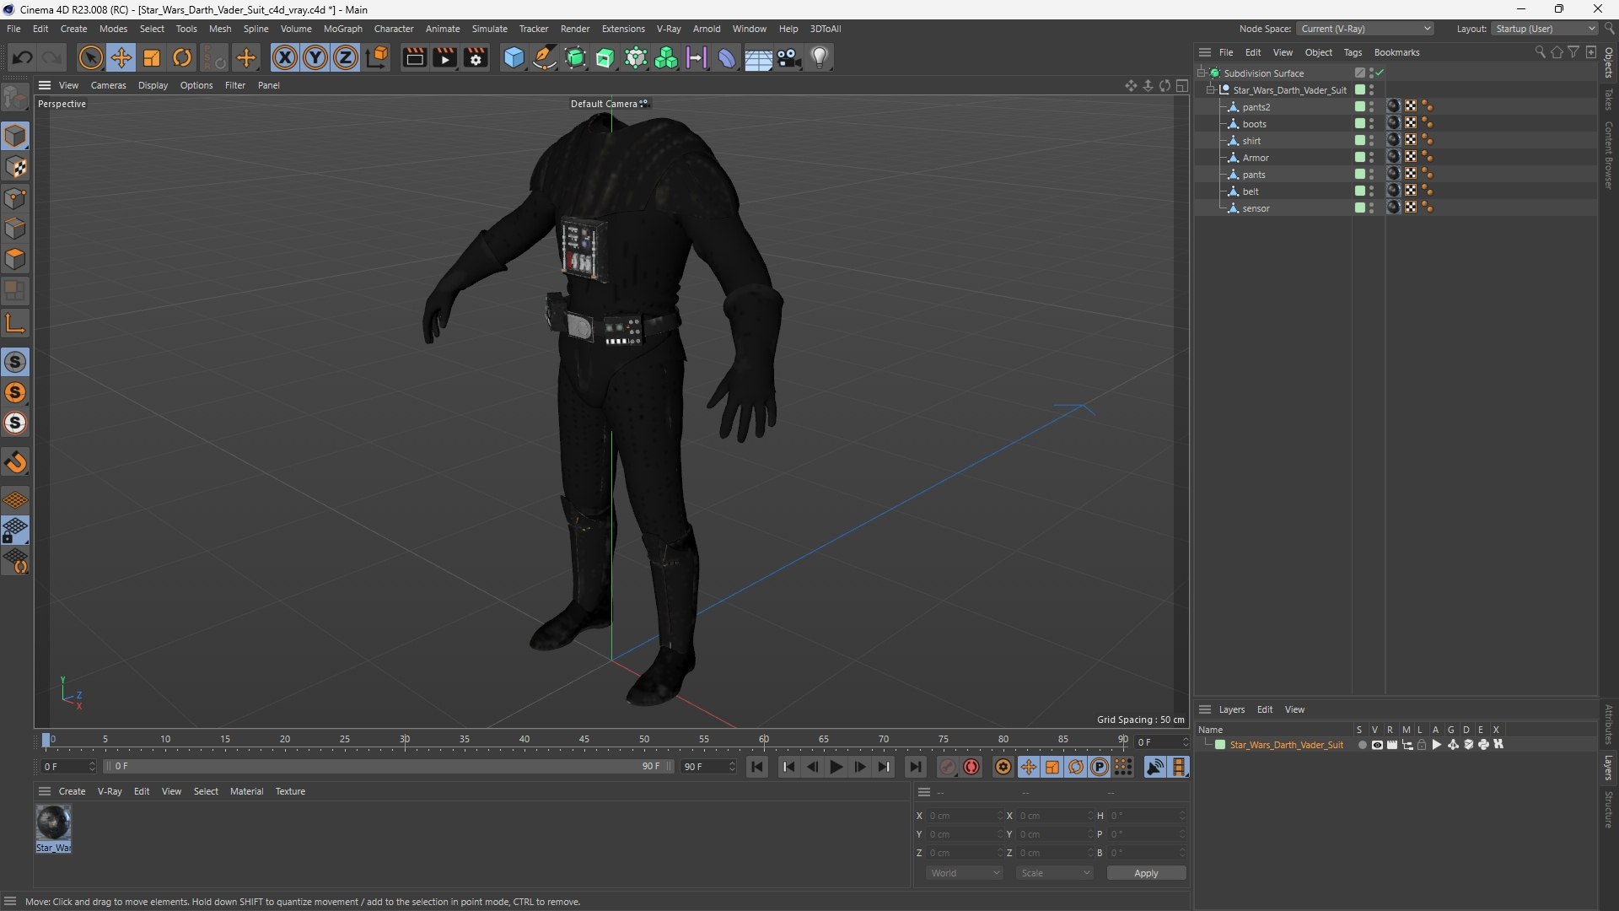
Task: Toggle the Subdivision Surface enable checkmark
Action: [1380, 73]
